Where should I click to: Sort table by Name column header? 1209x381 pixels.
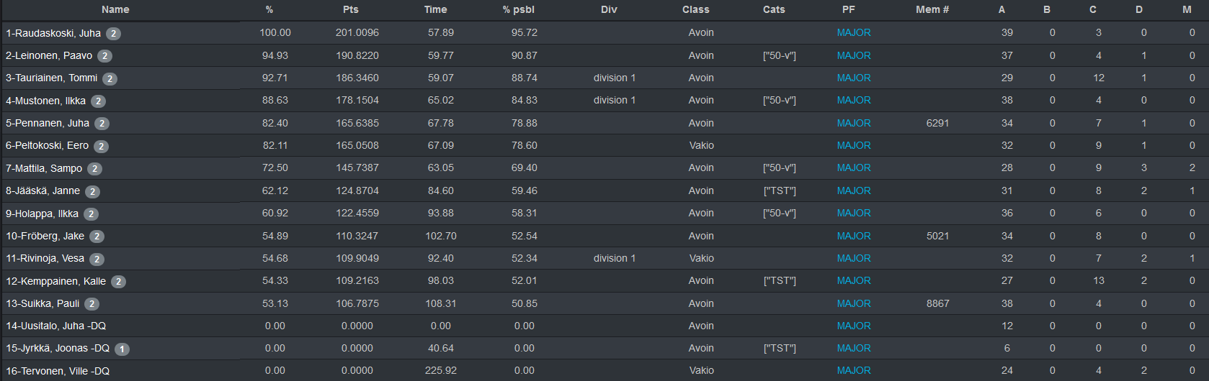pyautogui.click(x=115, y=9)
